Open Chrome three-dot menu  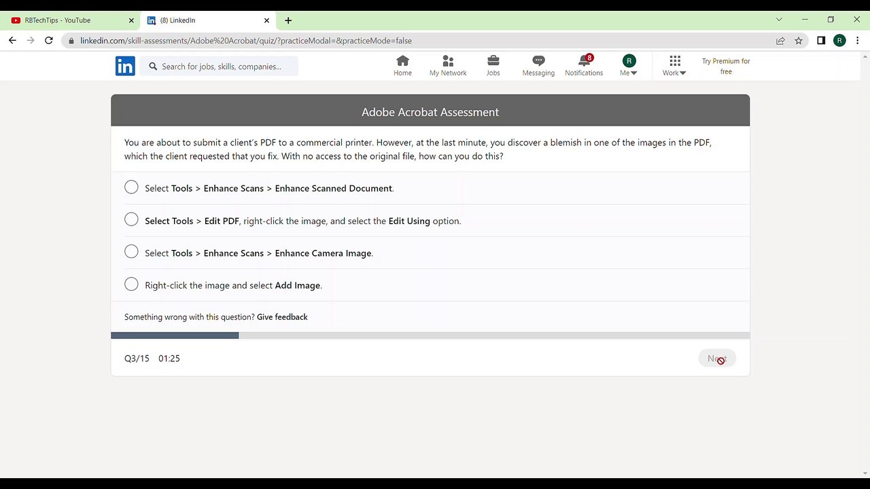pyautogui.click(x=858, y=41)
